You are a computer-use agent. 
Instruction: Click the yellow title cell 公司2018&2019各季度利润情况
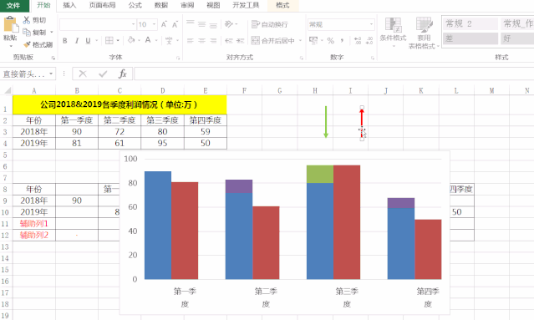[120, 104]
